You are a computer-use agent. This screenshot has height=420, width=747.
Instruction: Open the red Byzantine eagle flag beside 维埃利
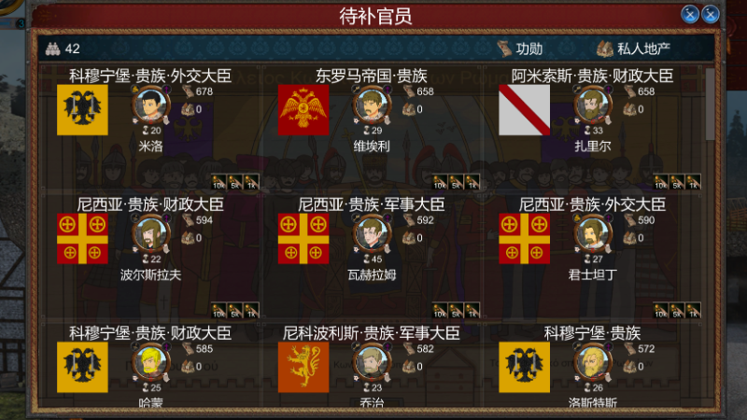click(x=303, y=110)
